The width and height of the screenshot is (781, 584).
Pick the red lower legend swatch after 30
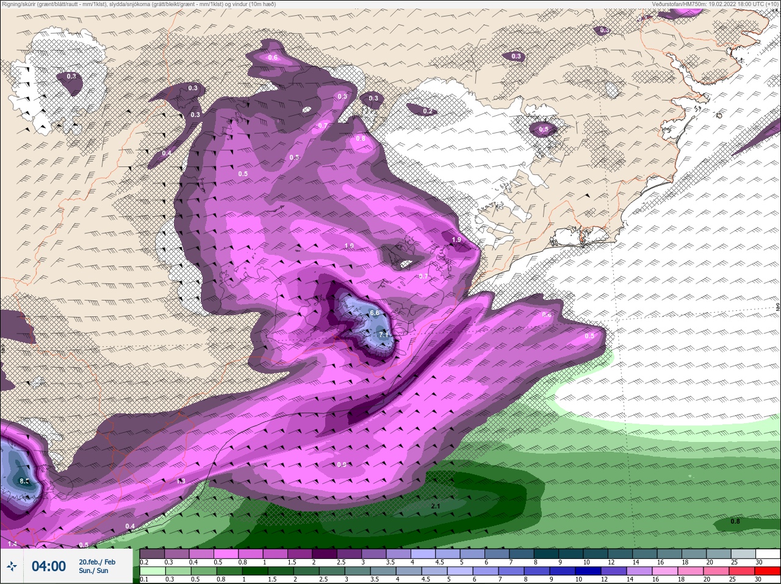pyautogui.click(x=767, y=571)
